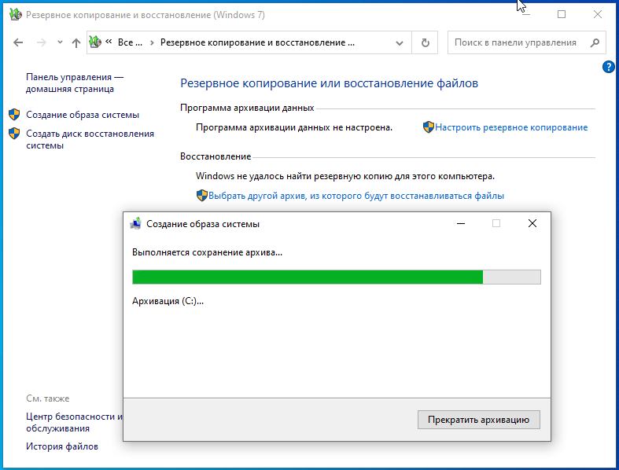Click the Выбрать другой архив link
This screenshot has width=619, height=470.
[356, 196]
